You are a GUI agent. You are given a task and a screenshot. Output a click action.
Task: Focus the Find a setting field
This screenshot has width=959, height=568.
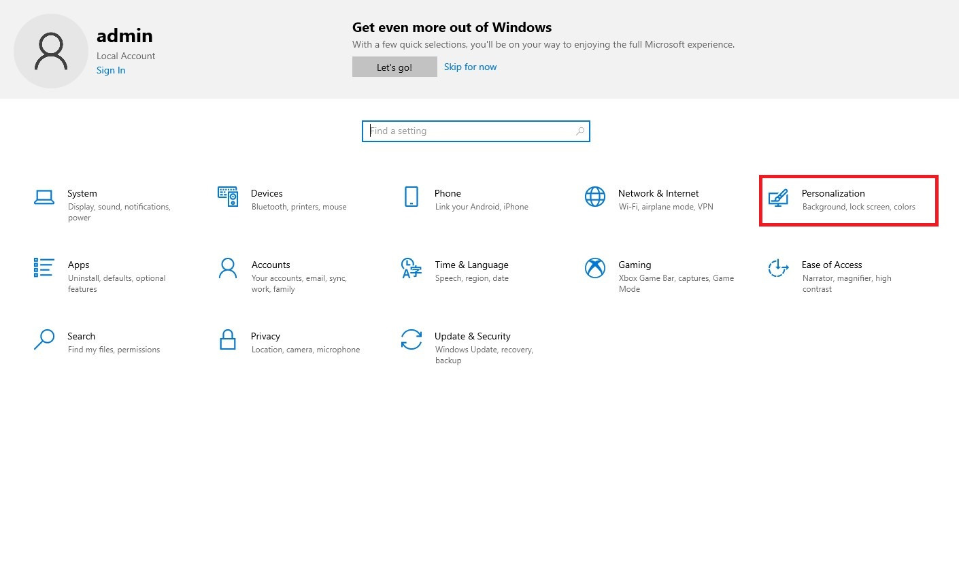[x=475, y=131]
